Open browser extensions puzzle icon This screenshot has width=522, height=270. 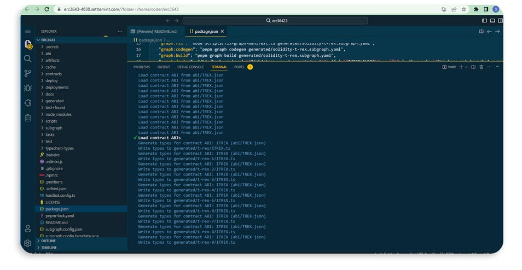(x=476, y=9)
